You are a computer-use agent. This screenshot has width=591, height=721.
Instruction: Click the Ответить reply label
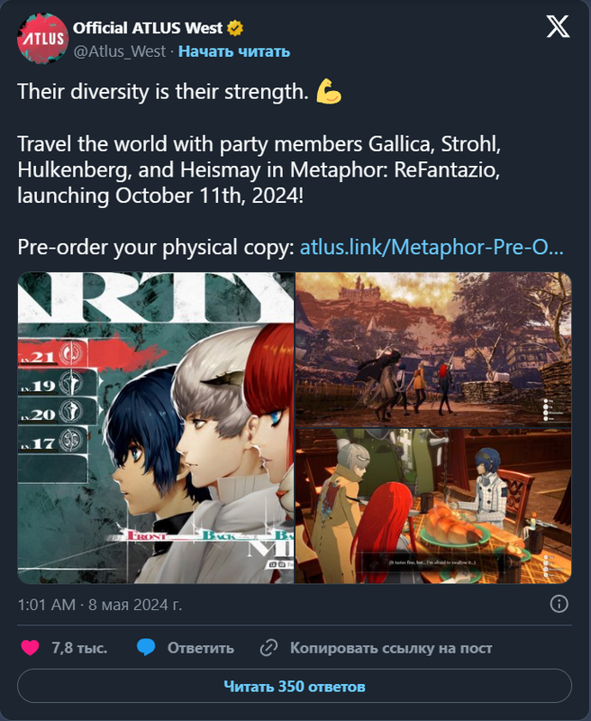click(x=200, y=648)
